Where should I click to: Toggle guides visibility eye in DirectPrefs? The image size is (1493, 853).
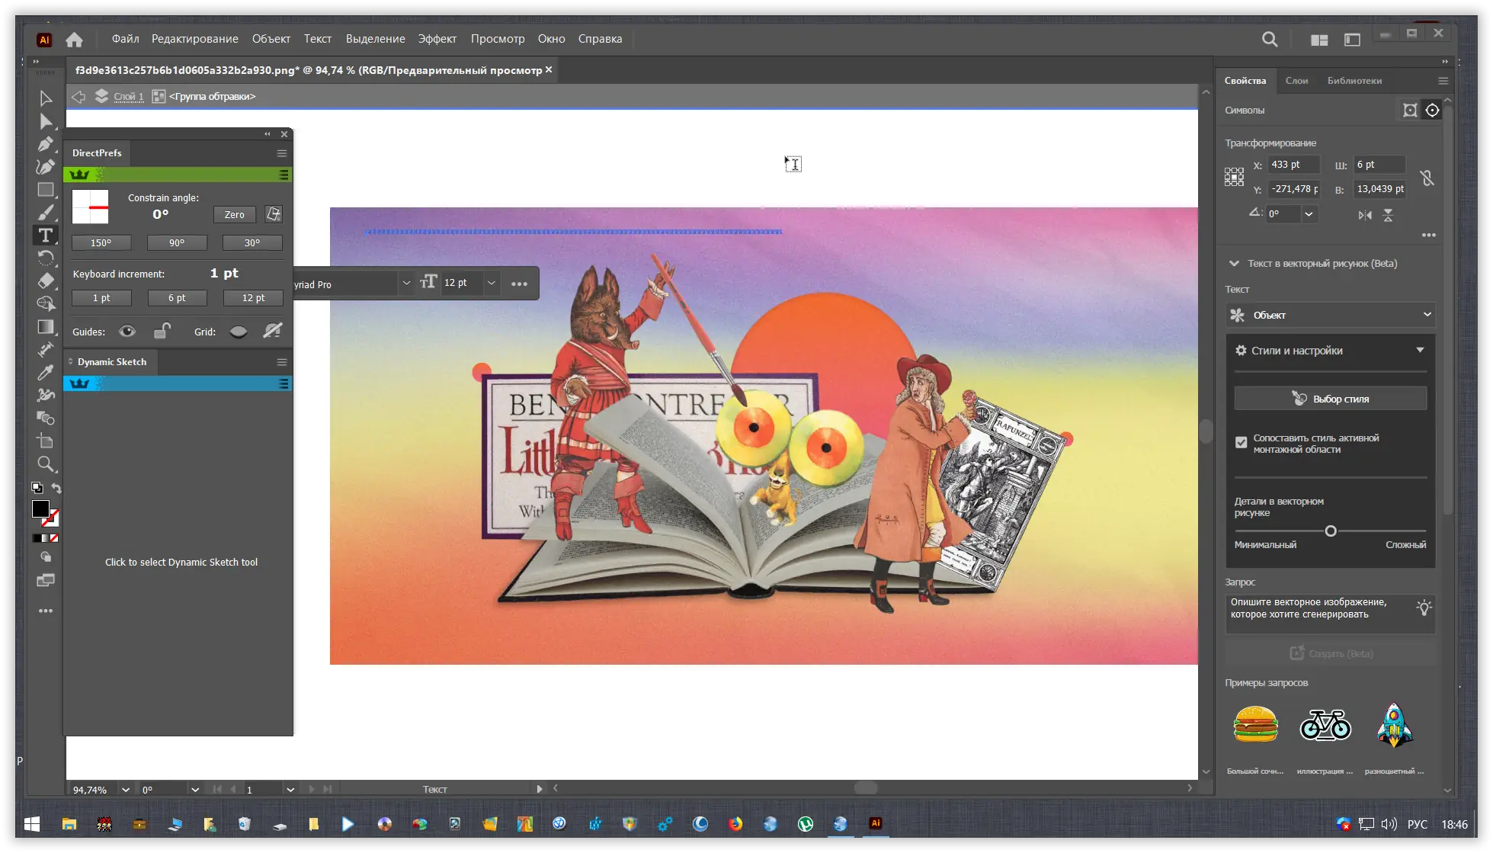127,332
